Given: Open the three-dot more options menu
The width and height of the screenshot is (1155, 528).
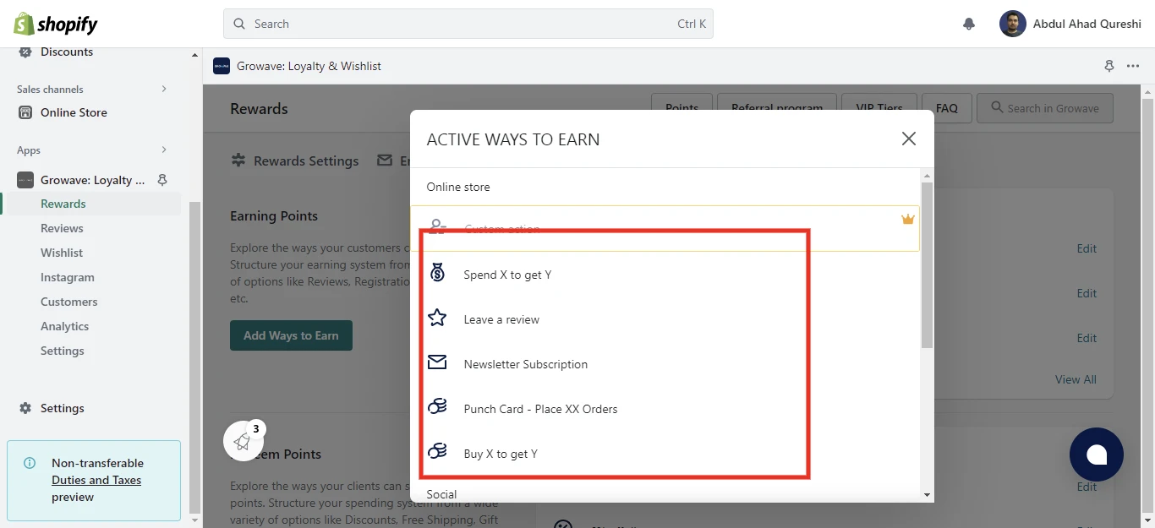Looking at the screenshot, I should 1133,66.
